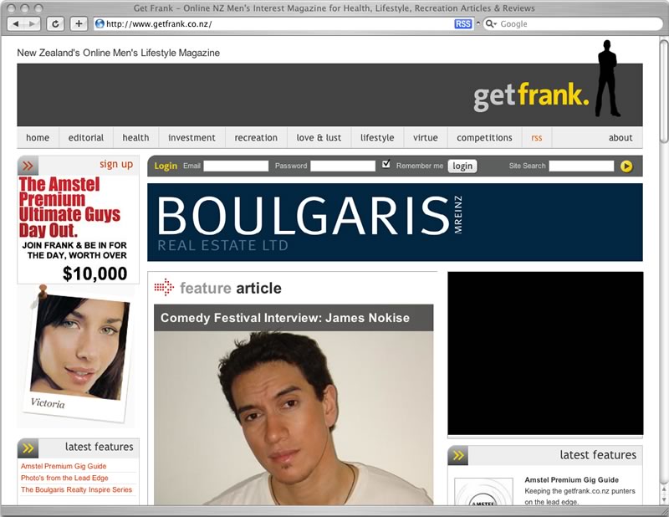Go to the lifestyle section
This screenshot has height=517, width=669.
tap(377, 137)
